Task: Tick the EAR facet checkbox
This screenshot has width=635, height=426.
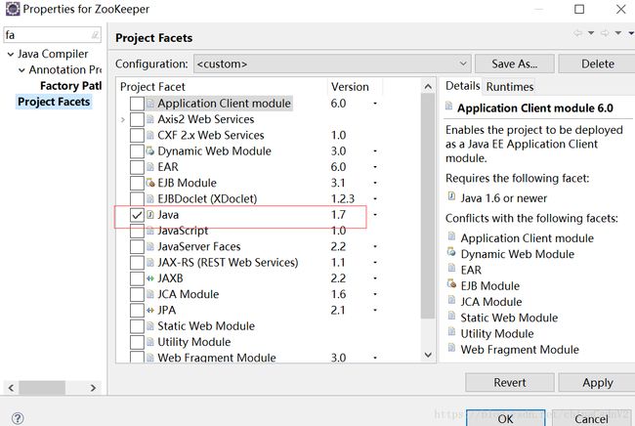Action: pyautogui.click(x=137, y=167)
